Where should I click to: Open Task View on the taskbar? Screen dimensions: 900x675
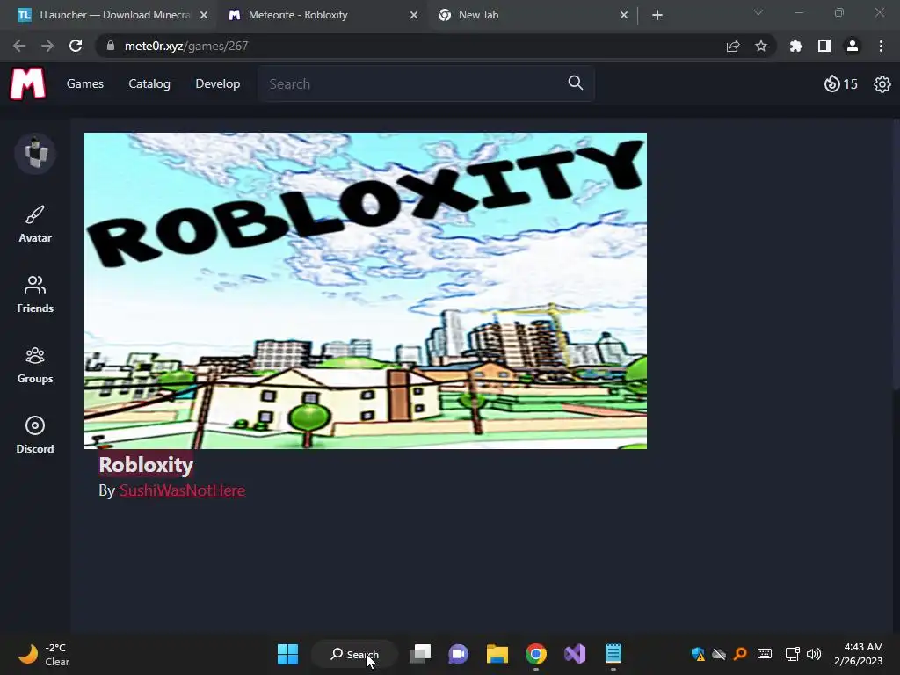[x=420, y=654]
